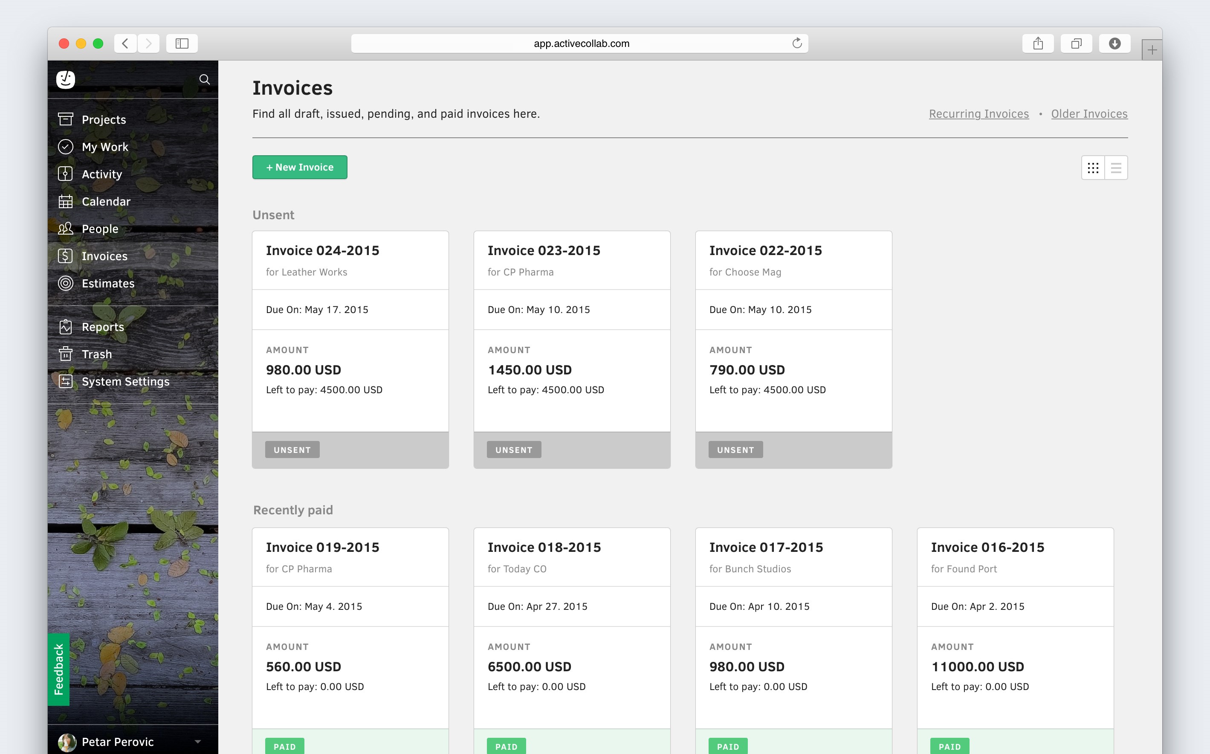Open Older Invoices
This screenshot has width=1210, height=754.
(1089, 114)
